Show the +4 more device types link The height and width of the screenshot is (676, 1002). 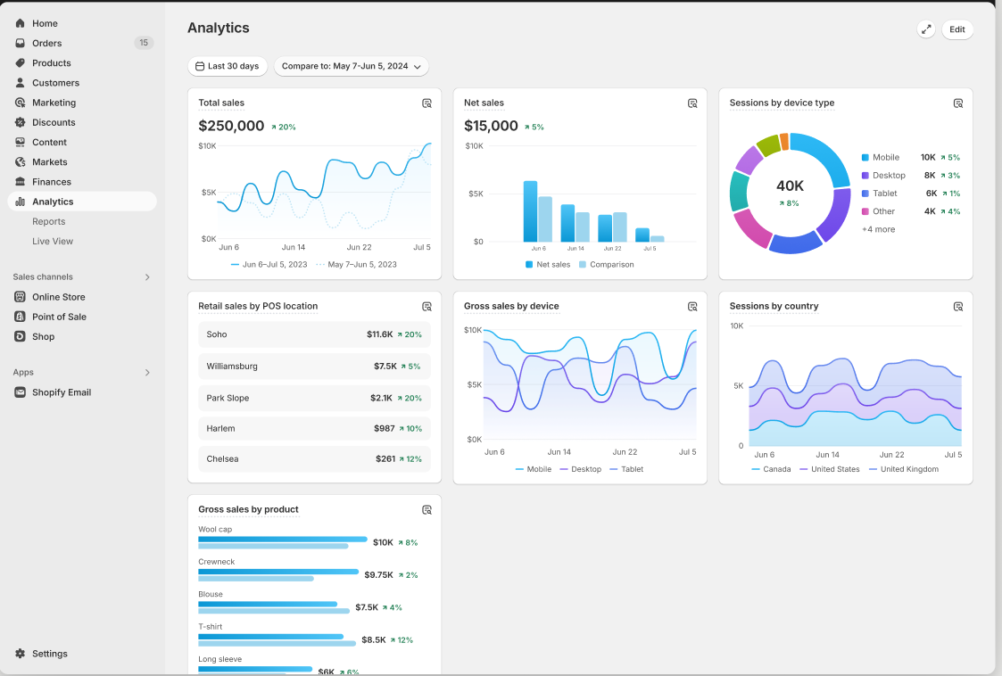click(x=878, y=229)
